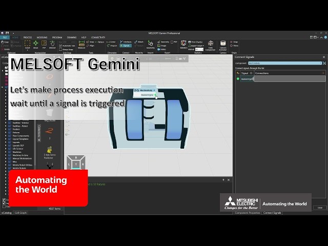328x246 pixels.
Task: Click Export Image button
Action: point(162,46)
